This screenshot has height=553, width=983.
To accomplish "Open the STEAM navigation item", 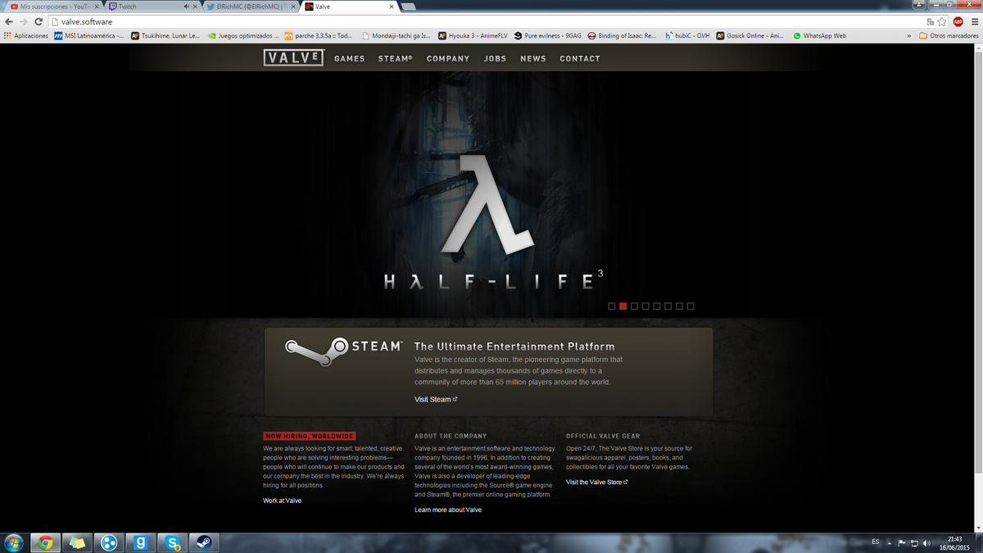I will coord(396,59).
